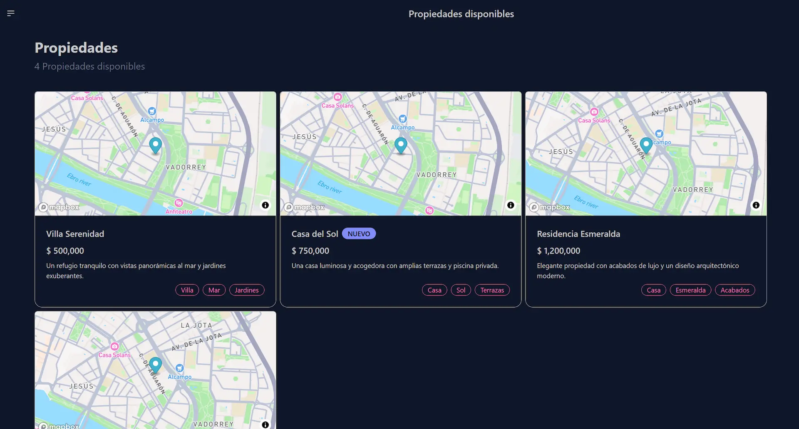The height and width of the screenshot is (429, 799).
Task: Select the Jardines tag
Action: click(x=247, y=290)
